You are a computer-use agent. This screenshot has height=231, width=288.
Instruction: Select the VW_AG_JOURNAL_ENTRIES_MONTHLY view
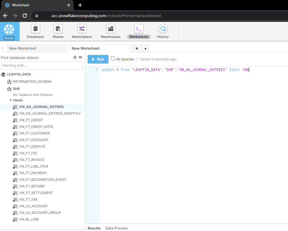[x=50, y=113]
